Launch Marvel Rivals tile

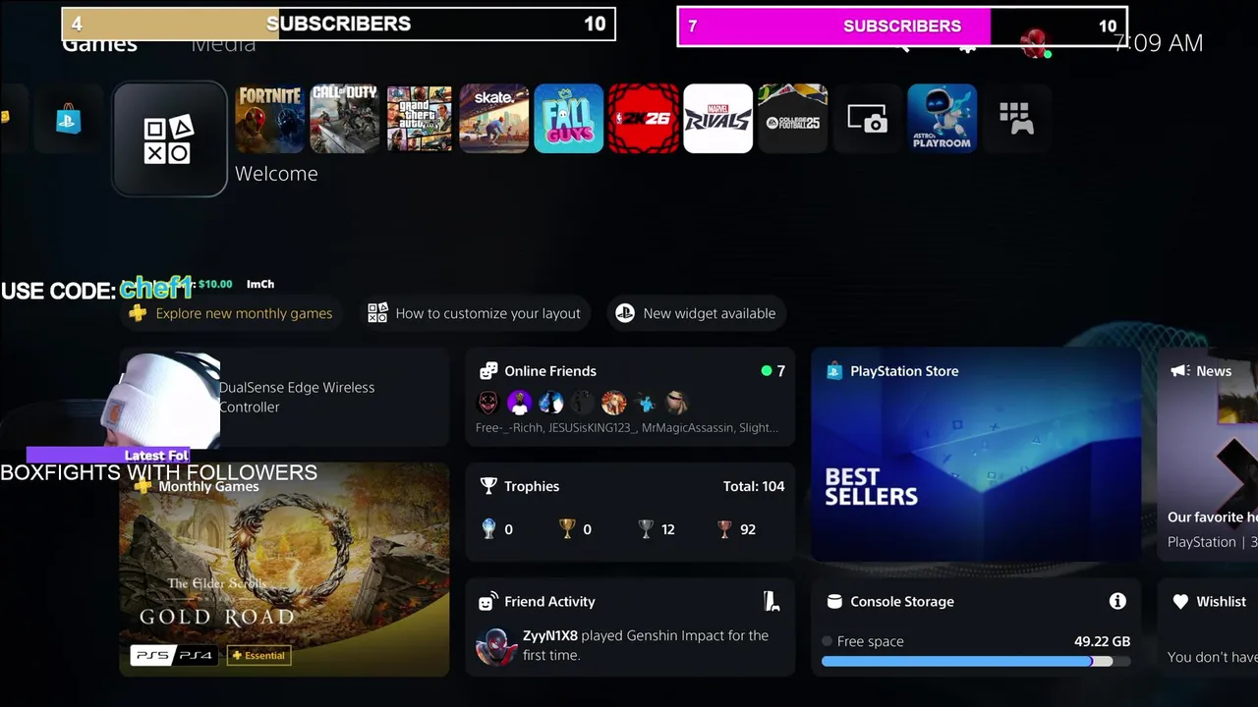coord(718,119)
